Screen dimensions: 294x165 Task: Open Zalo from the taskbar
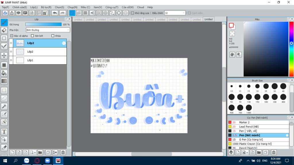[x=27, y=160]
